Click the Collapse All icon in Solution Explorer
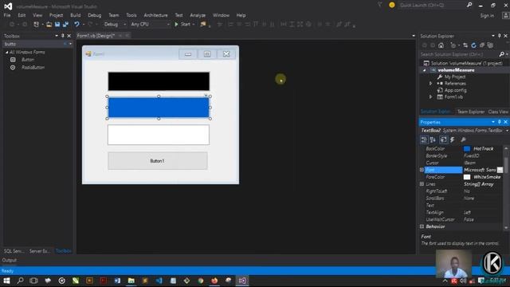Viewport: 510px width, 287px height. [481, 45]
